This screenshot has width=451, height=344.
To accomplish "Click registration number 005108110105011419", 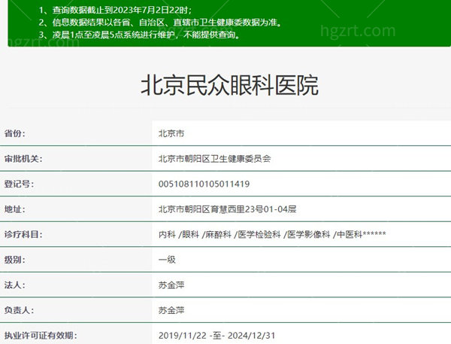I will [204, 184].
